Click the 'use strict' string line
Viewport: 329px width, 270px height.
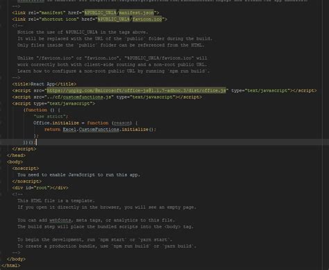click(51, 117)
